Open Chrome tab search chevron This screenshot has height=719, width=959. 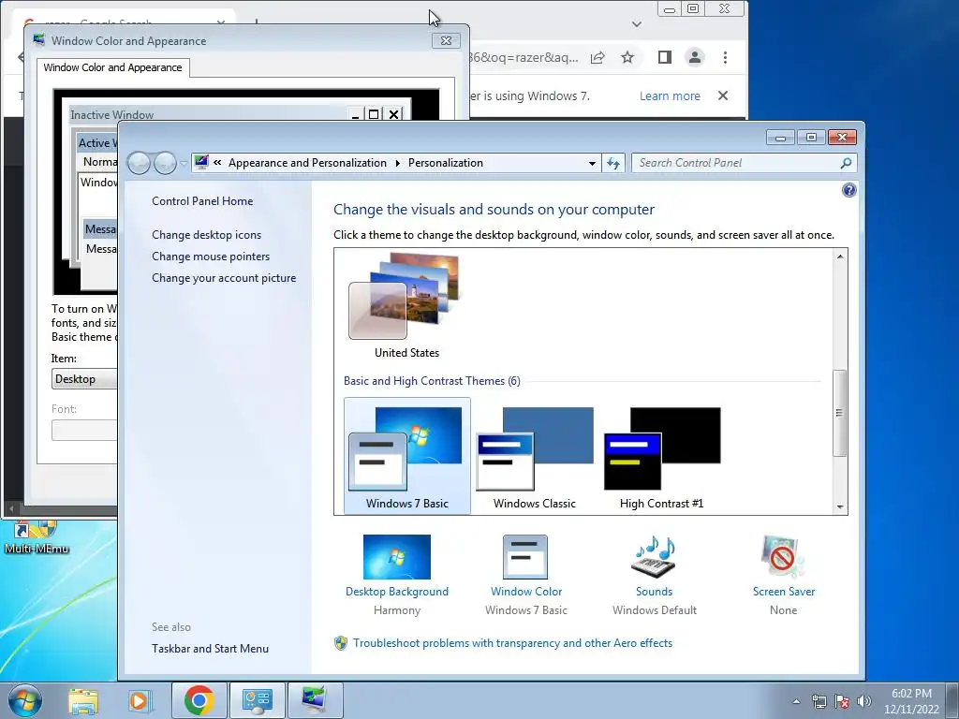(637, 24)
